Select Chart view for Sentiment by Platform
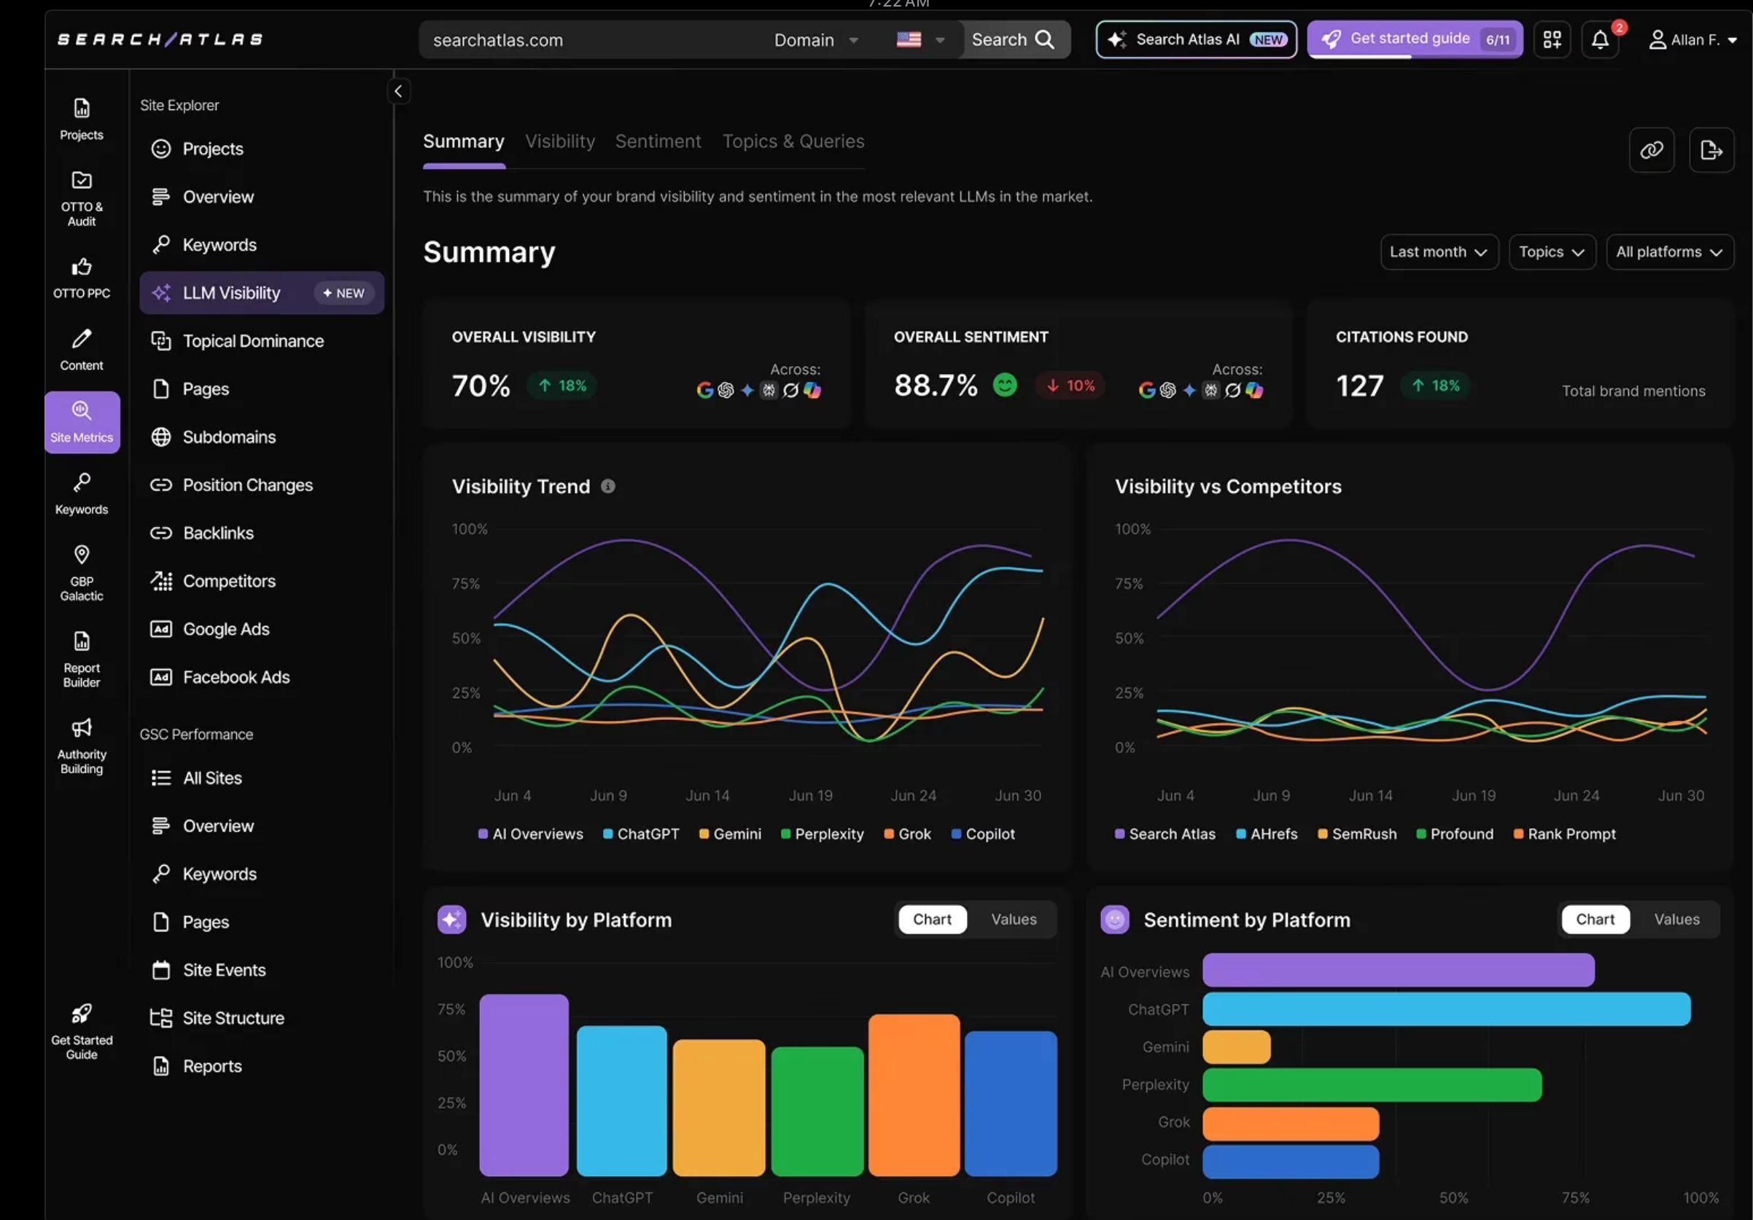This screenshot has width=1753, height=1220. [1594, 920]
